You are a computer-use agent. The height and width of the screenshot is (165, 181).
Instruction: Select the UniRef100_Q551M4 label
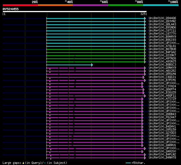tap(162, 74)
